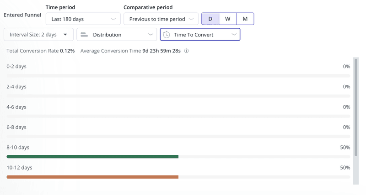Click the clock icon beside Time To Convert
Viewport: 366px width, 195px height.
coord(167,35)
